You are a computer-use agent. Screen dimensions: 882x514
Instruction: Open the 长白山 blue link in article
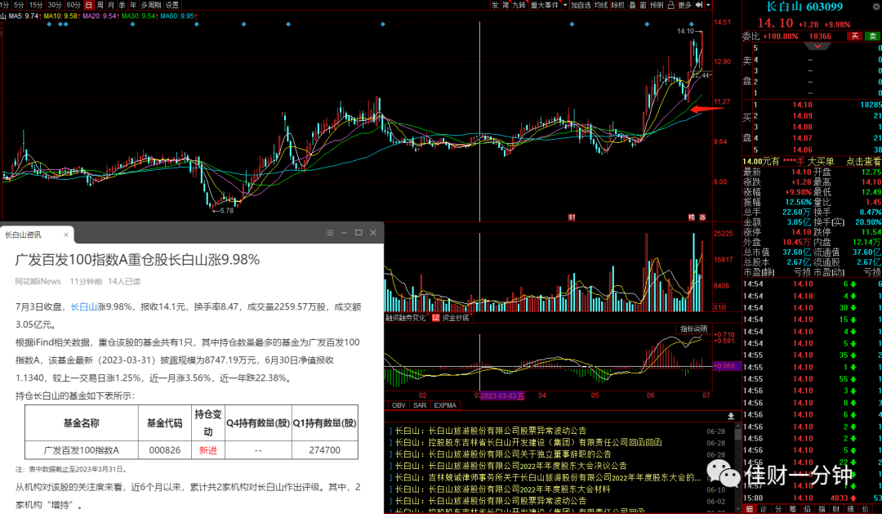[84, 306]
